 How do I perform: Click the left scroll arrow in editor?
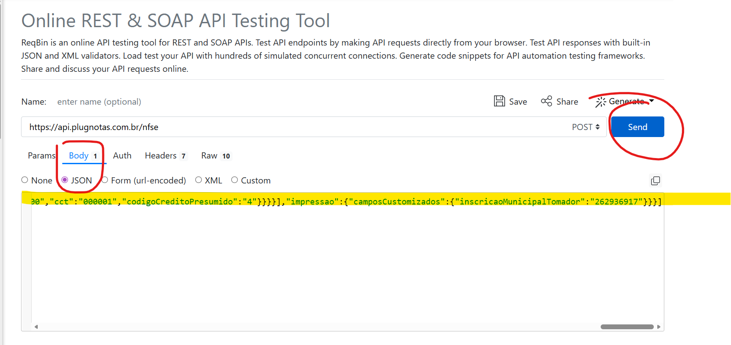click(36, 327)
